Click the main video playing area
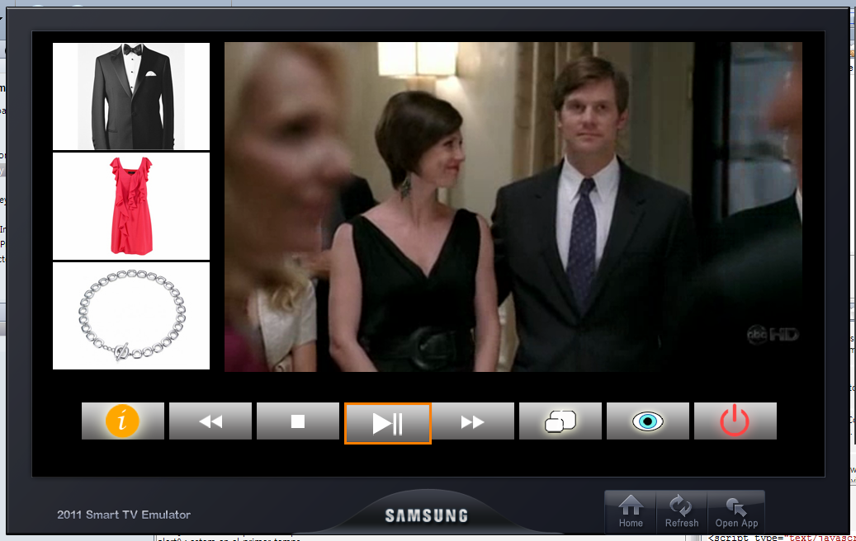Screen dimensions: 856x541 coord(513,207)
